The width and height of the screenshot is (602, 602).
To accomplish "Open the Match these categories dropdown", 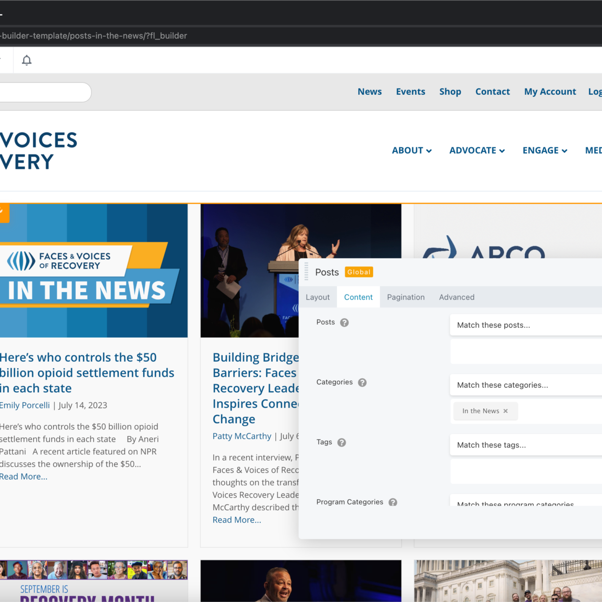I will point(526,385).
